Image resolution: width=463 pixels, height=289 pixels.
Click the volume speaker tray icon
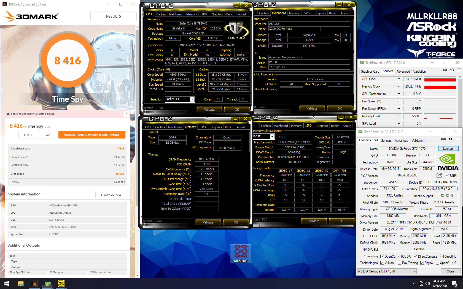(427, 283)
